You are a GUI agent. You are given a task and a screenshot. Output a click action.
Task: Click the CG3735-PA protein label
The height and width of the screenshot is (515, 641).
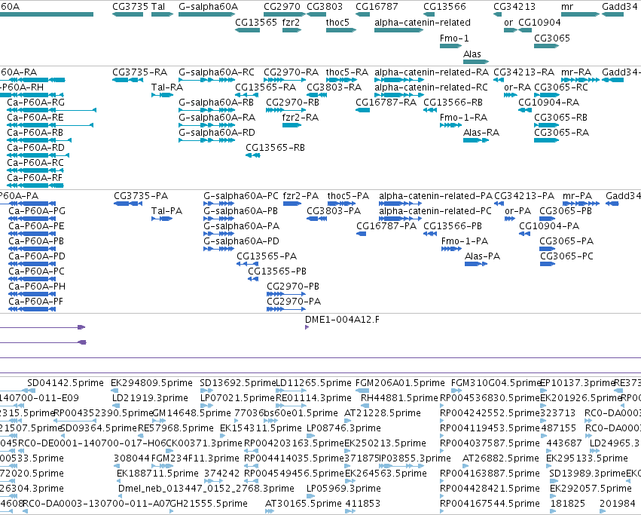point(141,196)
